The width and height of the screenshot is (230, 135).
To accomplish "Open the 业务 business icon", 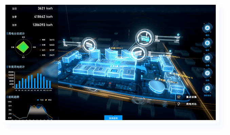I will [207, 58].
